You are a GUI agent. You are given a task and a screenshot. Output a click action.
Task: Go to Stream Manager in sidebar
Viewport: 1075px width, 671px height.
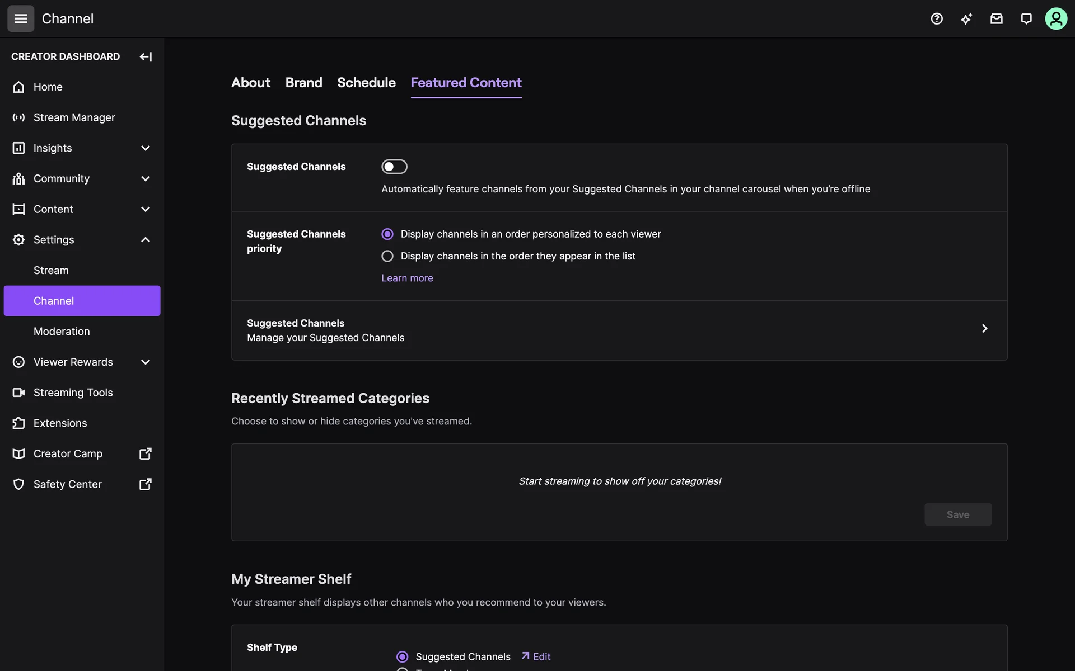tap(74, 117)
